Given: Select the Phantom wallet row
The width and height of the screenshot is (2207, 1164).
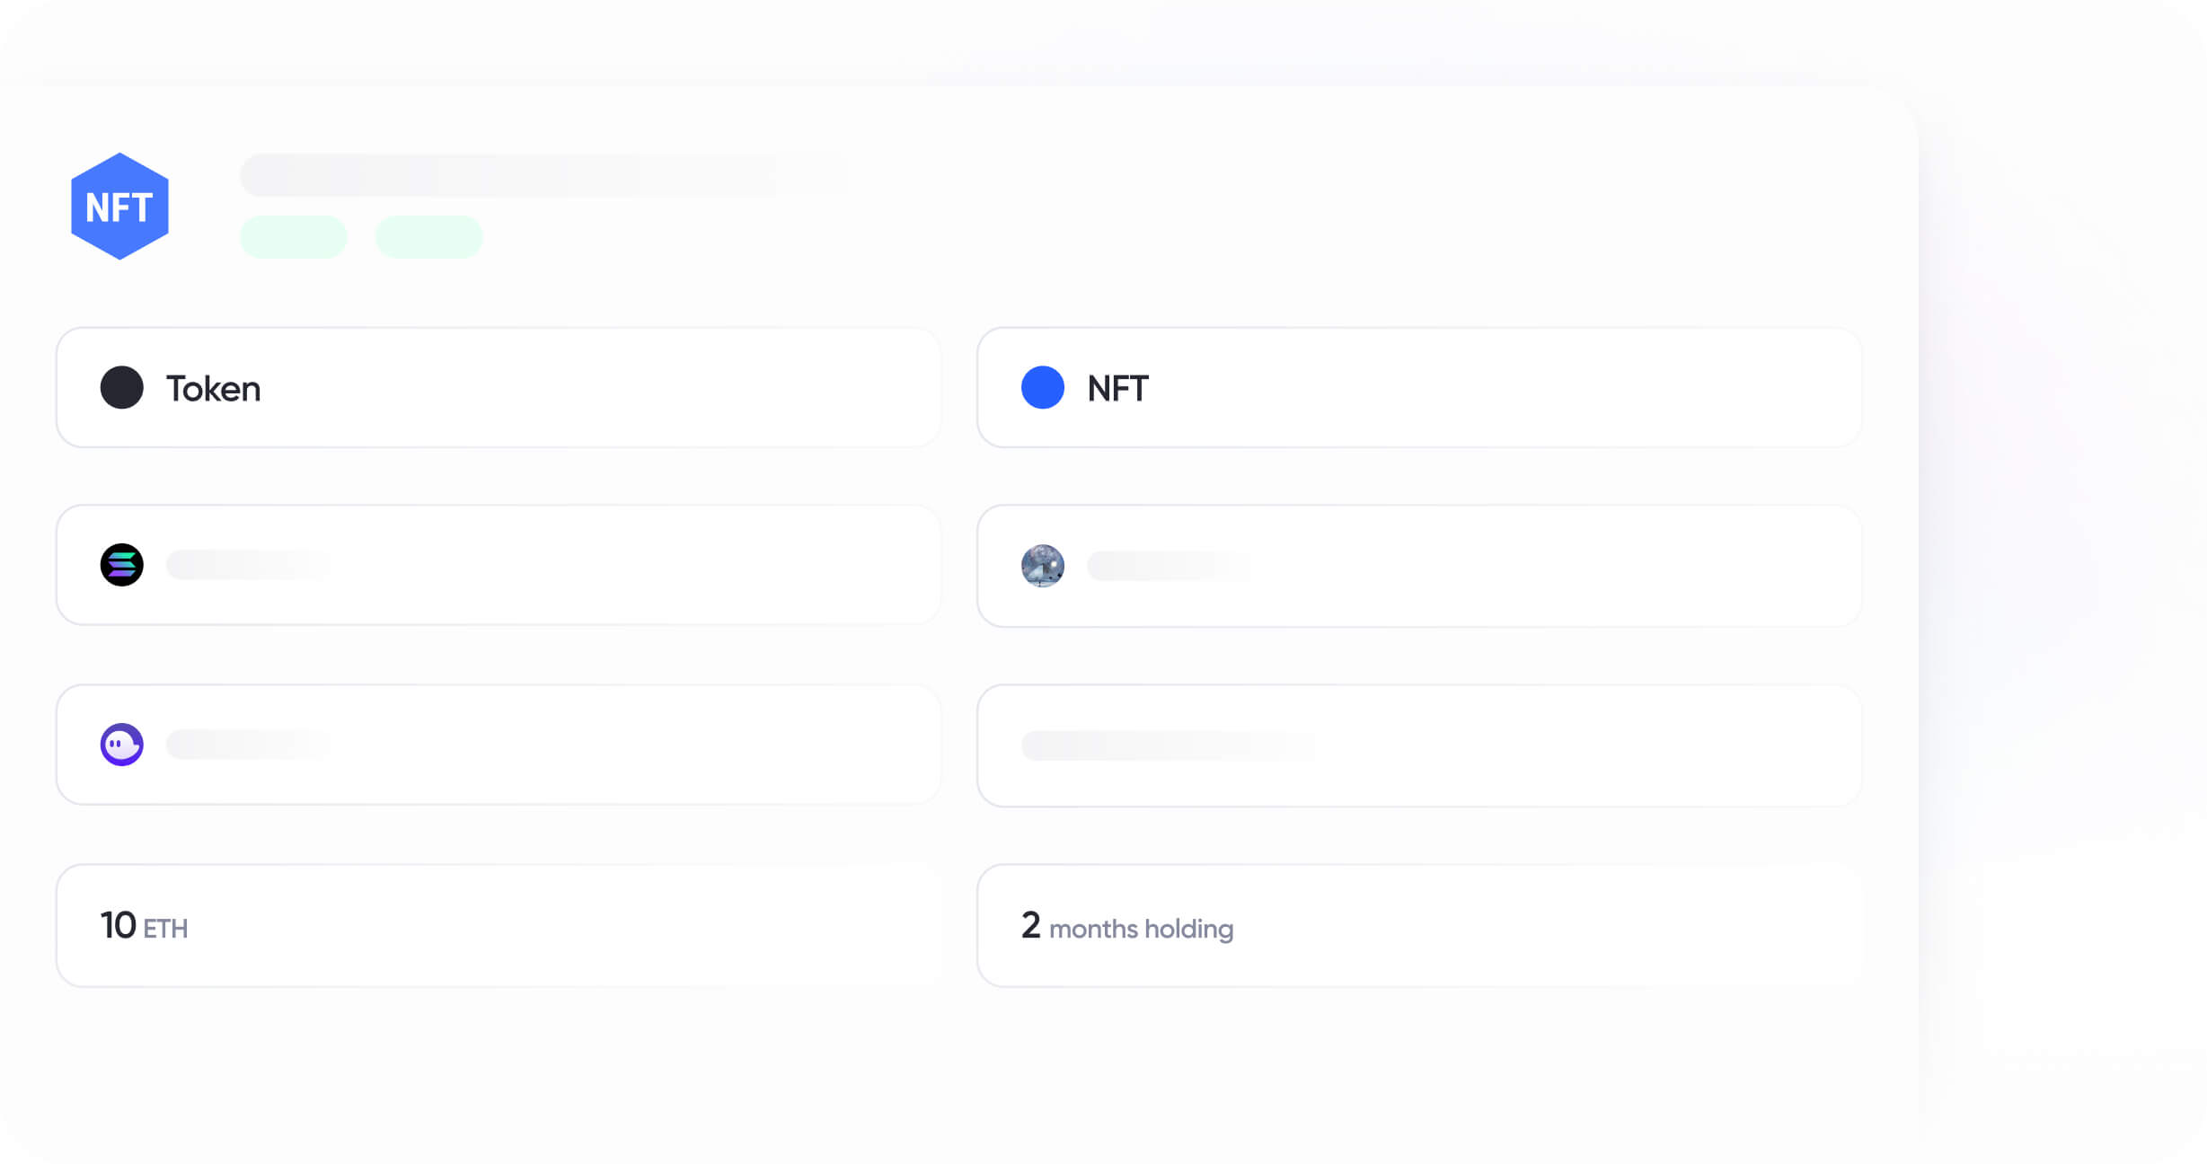Looking at the screenshot, I should pos(499,745).
